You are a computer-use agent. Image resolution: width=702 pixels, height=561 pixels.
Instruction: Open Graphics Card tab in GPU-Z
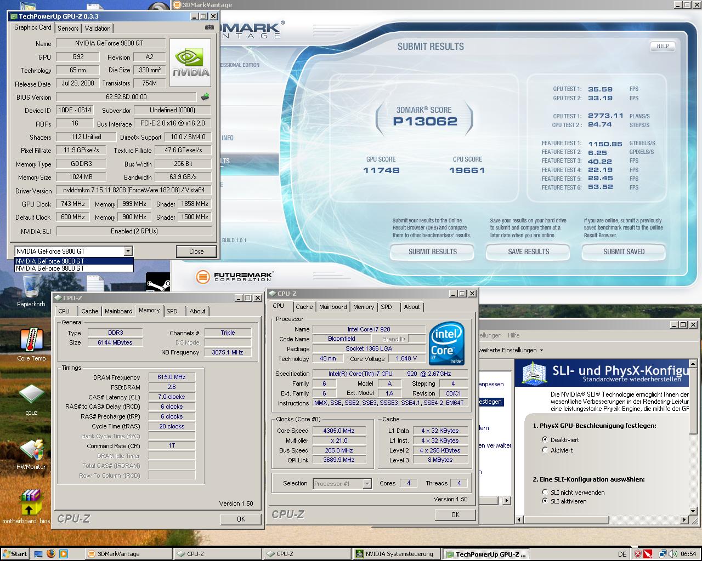click(x=33, y=27)
